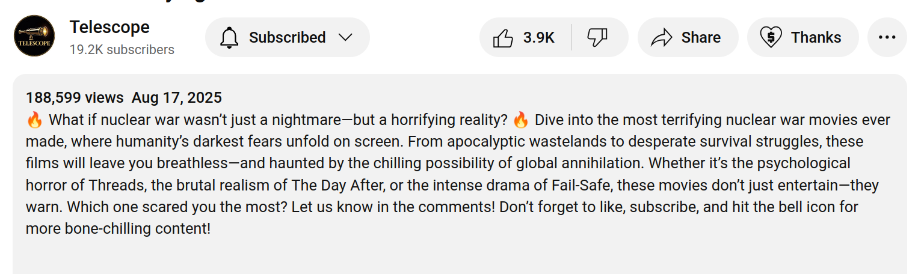
Task: Expand the Subscribed dropdown chevron
Action: click(x=345, y=37)
